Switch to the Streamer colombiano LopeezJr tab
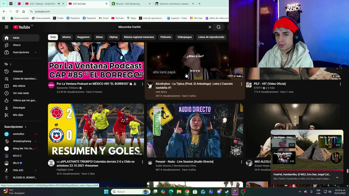 coord(174,4)
